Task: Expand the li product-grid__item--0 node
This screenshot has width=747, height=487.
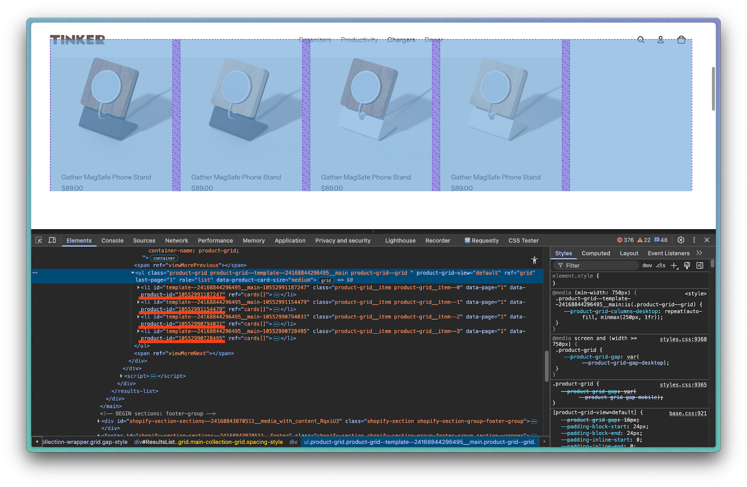Action: tap(138, 288)
